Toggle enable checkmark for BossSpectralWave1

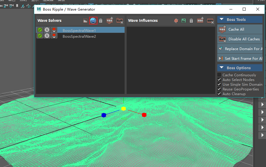[40, 30]
